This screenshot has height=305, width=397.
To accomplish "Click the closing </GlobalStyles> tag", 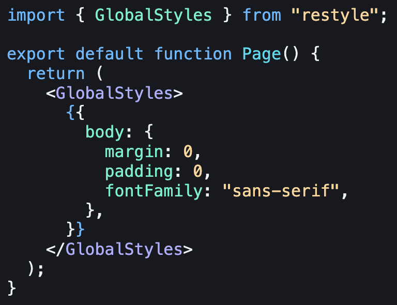I will point(119,250).
